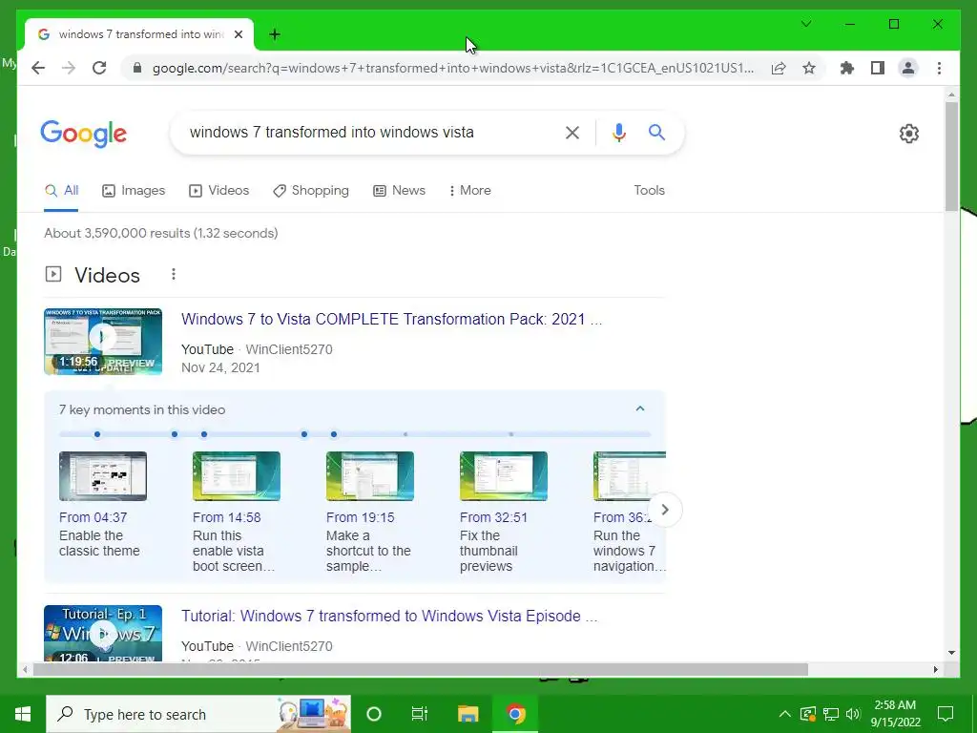The height and width of the screenshot is (733, 977).
Task: Open network icon in system tray
Action: (831, 714)
